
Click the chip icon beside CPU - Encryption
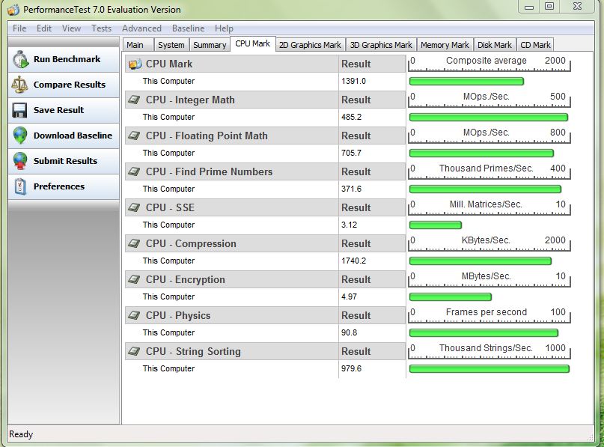[x=134, y=279]
